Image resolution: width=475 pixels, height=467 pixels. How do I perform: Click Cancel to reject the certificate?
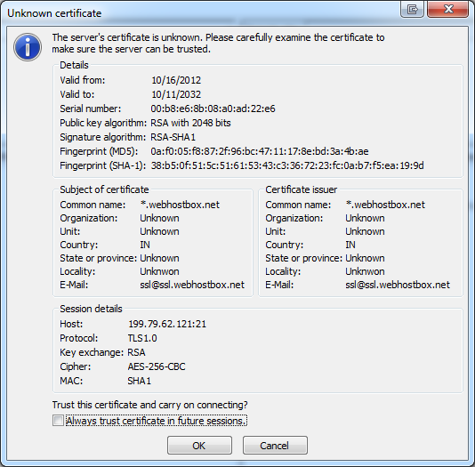coord(275,445)
